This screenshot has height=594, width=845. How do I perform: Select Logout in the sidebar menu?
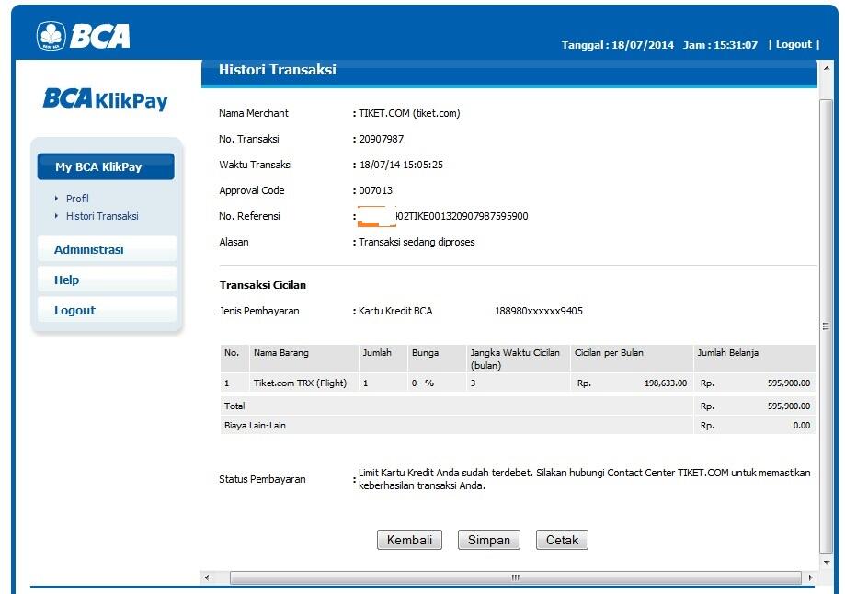pyautogui.click(x=107, y=310)
